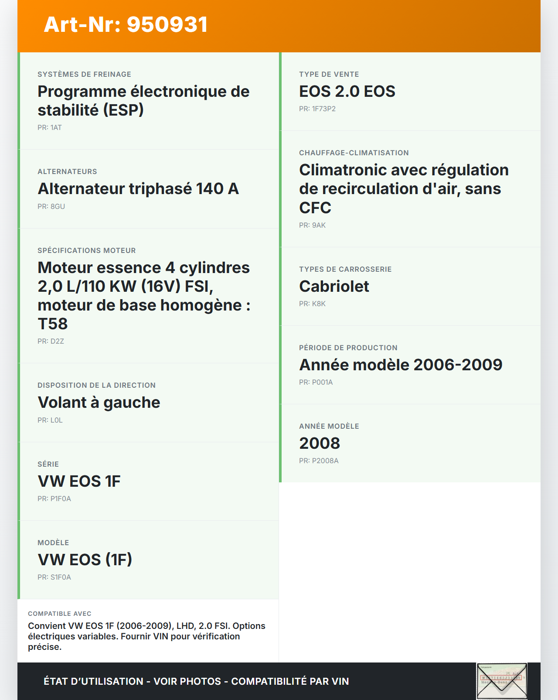Select the VW EOS 1F série card
558x700 pixels.
coord(79,481)
